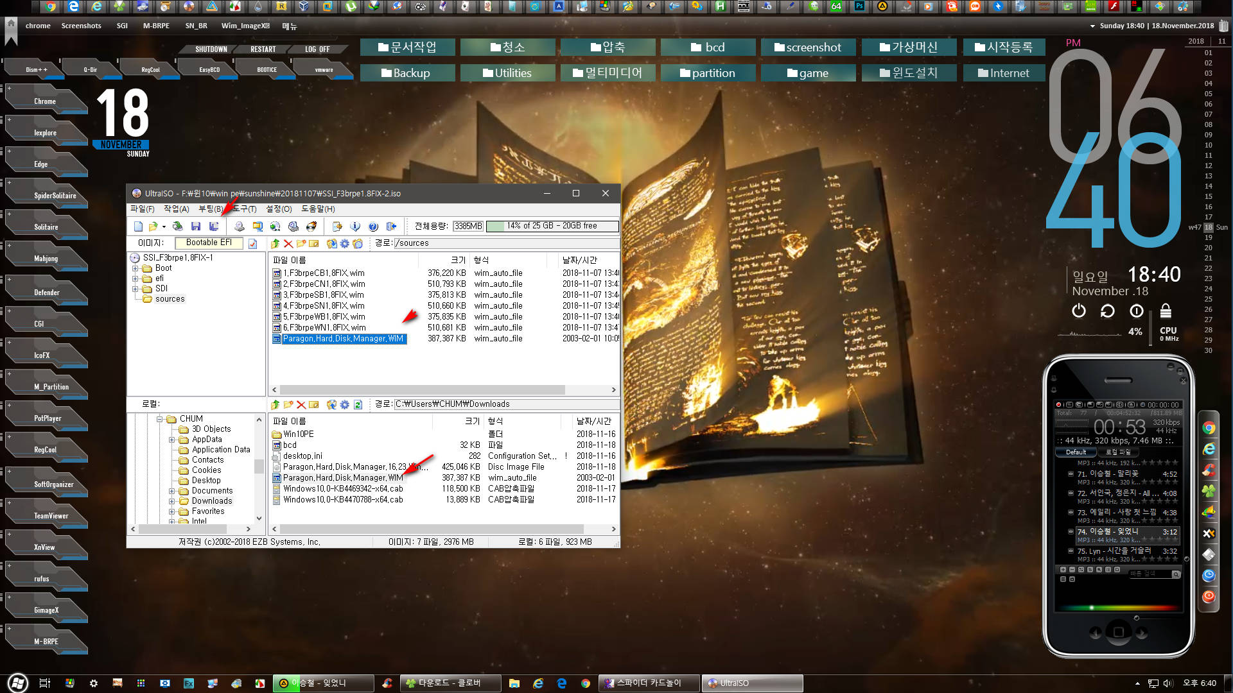Click the New image icon in UltraISO toolbar
This screenshot has width=1233, height=693.
[138, 226]
